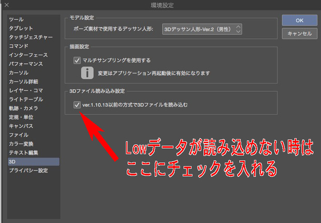Image resolution: width=321 pixels, height=223 pixels.
Task: Toggle マルチサンプリングを使用する checkbox
Action: [x=77, y=60]
